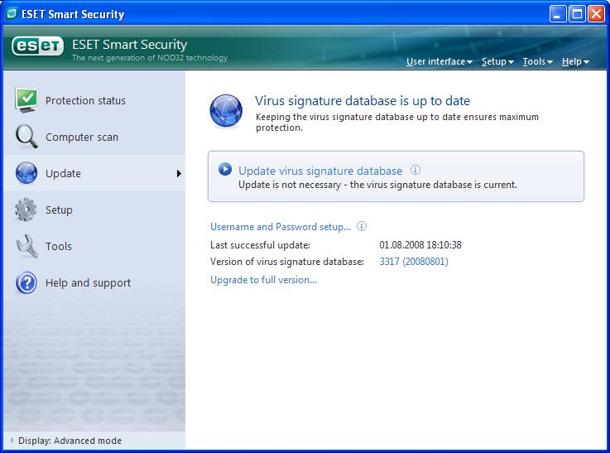610x453 pixels.
Task: Open the Tools dropdown in top bar
Action: [x=538, y=61]
